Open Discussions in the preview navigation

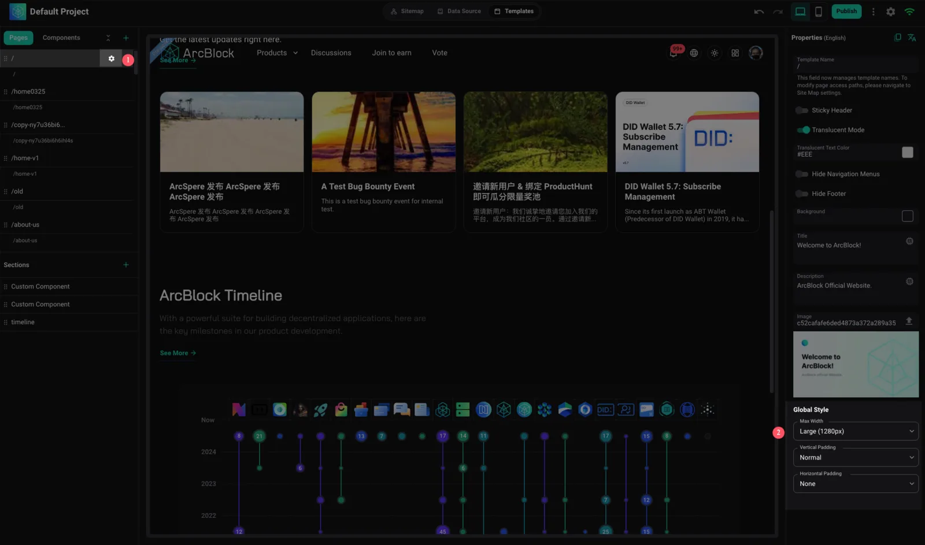331,53
